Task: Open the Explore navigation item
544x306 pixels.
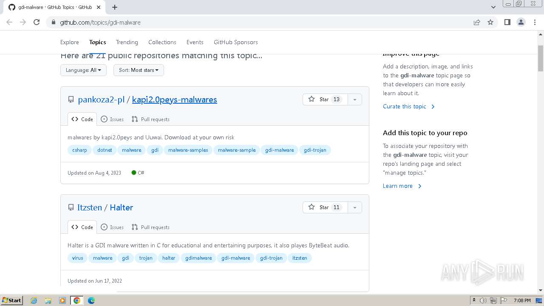Action: (x=70, y=42)
